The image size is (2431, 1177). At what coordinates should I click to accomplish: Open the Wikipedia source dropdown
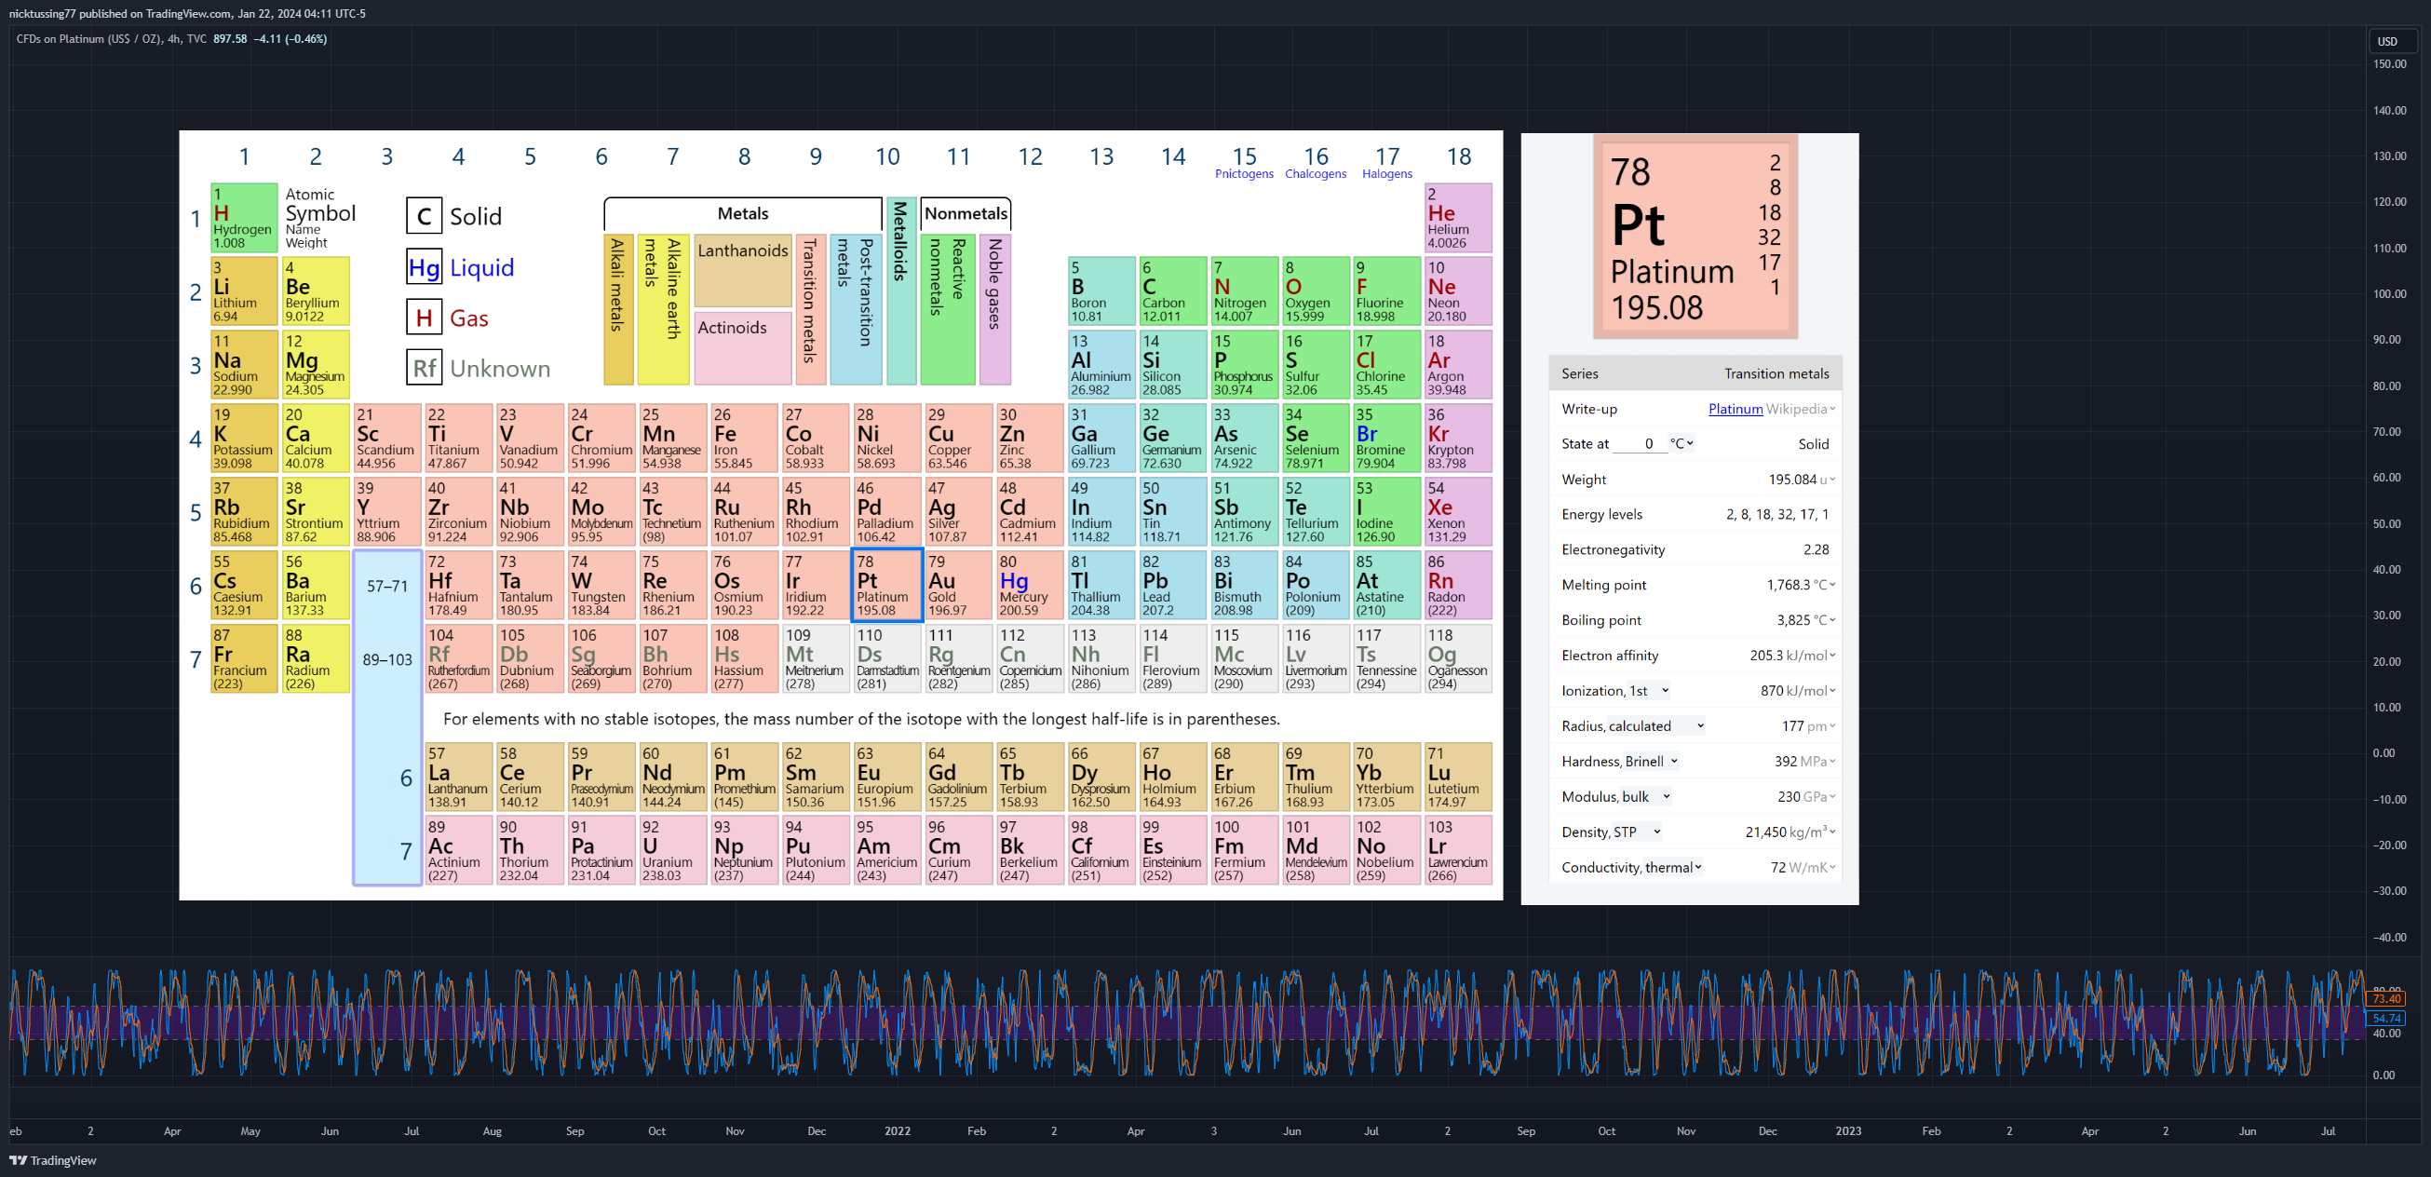tap(1801, 409)
